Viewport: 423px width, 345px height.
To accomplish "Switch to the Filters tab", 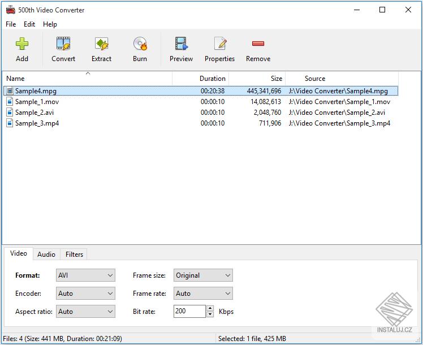I will (74, 255).
